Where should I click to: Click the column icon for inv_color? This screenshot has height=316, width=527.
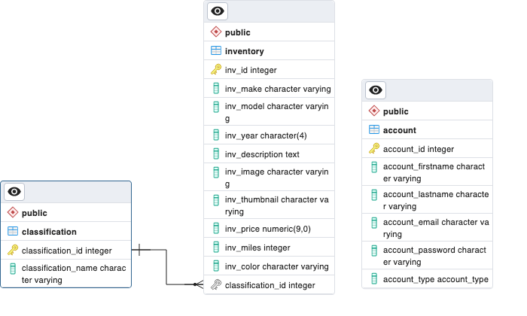click(x=216, y=266)
